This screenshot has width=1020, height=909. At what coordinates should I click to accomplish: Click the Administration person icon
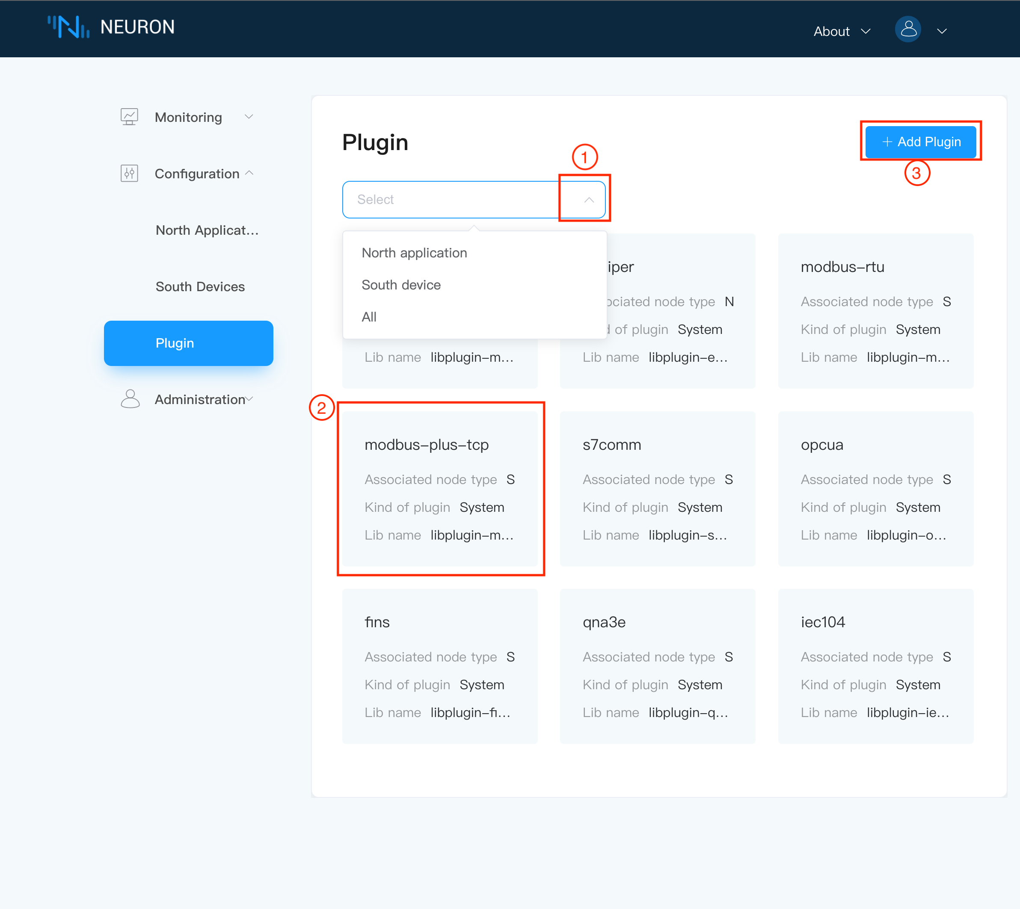pos(130,399)
